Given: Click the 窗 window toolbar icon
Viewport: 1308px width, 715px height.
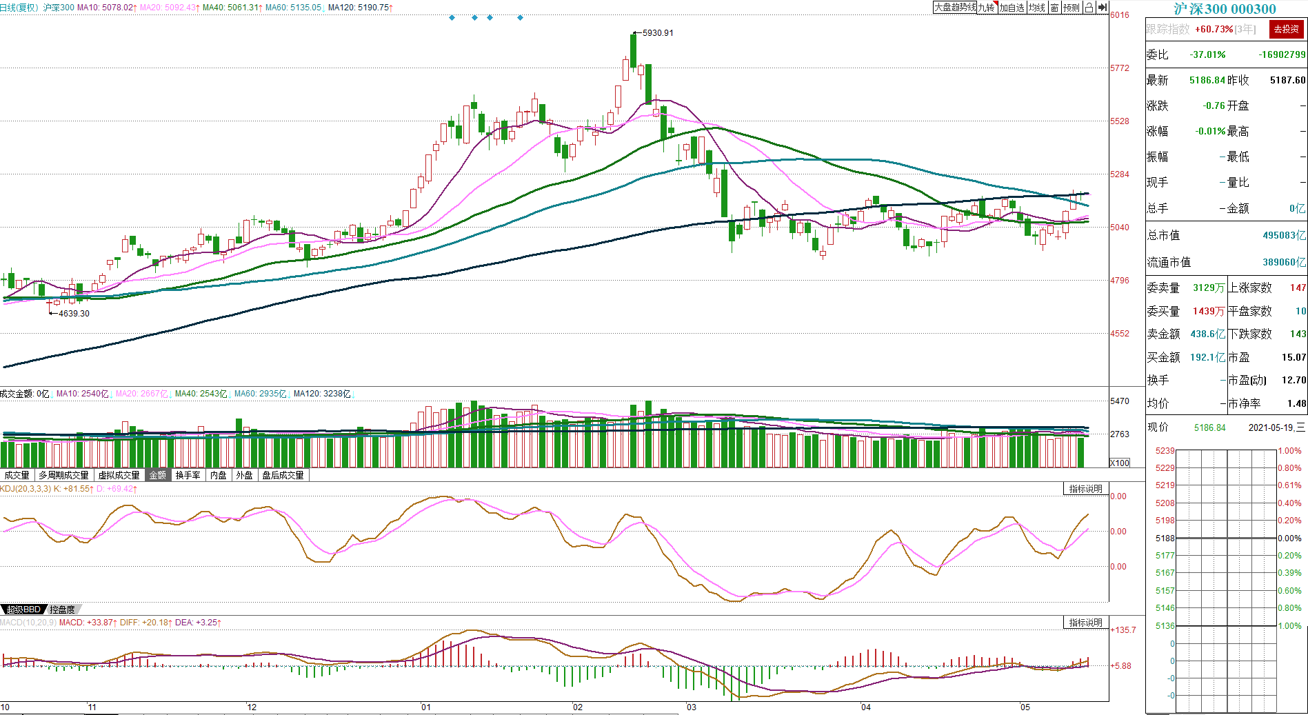Looking at the screenshot, I should [1054, 8].
